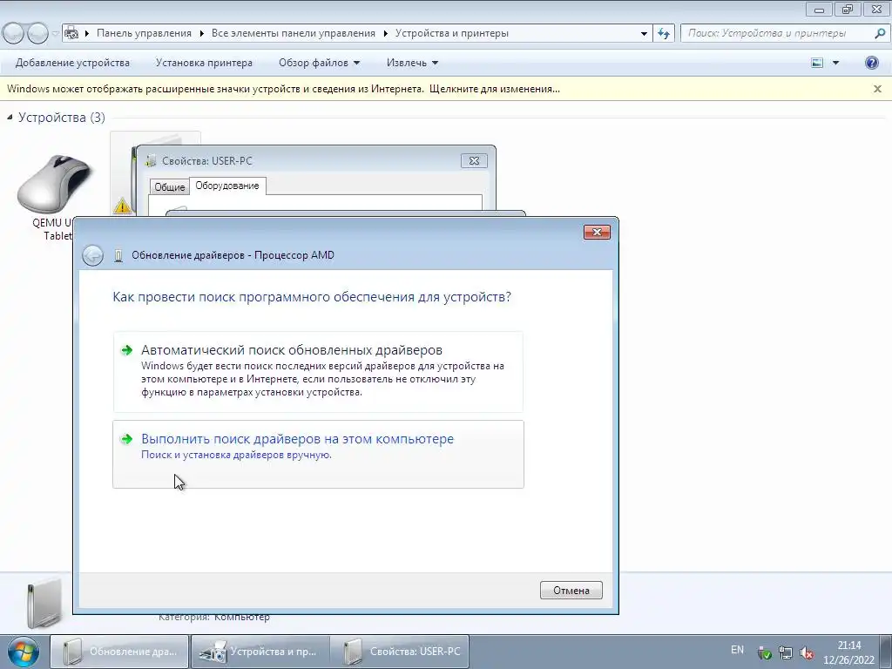
Task: Click the Explorer forward navigation button
Action: click(37, 34)
